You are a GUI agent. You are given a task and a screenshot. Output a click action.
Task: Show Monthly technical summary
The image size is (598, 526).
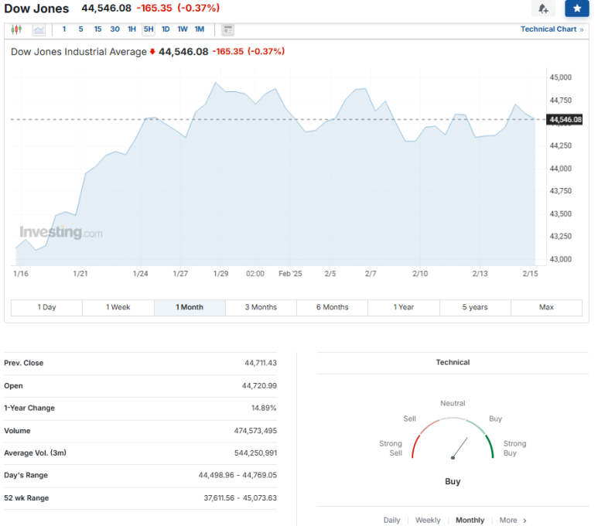(x=470, y=521)
